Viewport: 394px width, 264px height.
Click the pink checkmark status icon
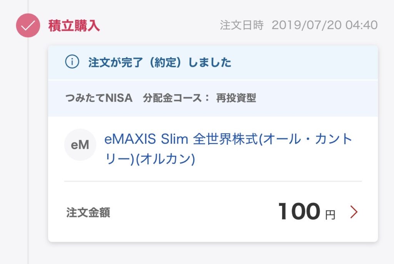click(x=28, y=25)
